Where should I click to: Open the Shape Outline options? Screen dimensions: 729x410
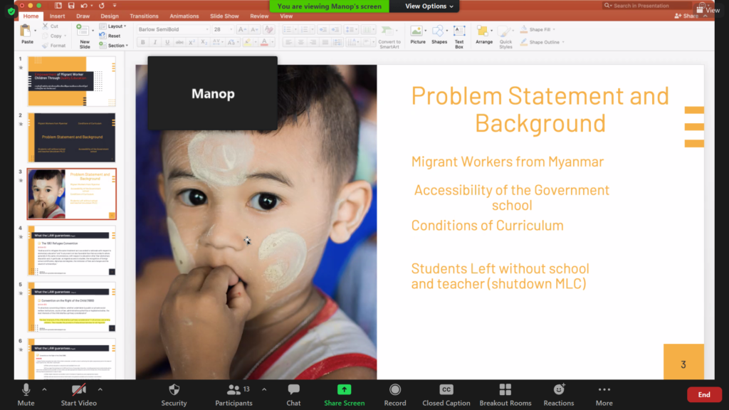click(541, 42)
